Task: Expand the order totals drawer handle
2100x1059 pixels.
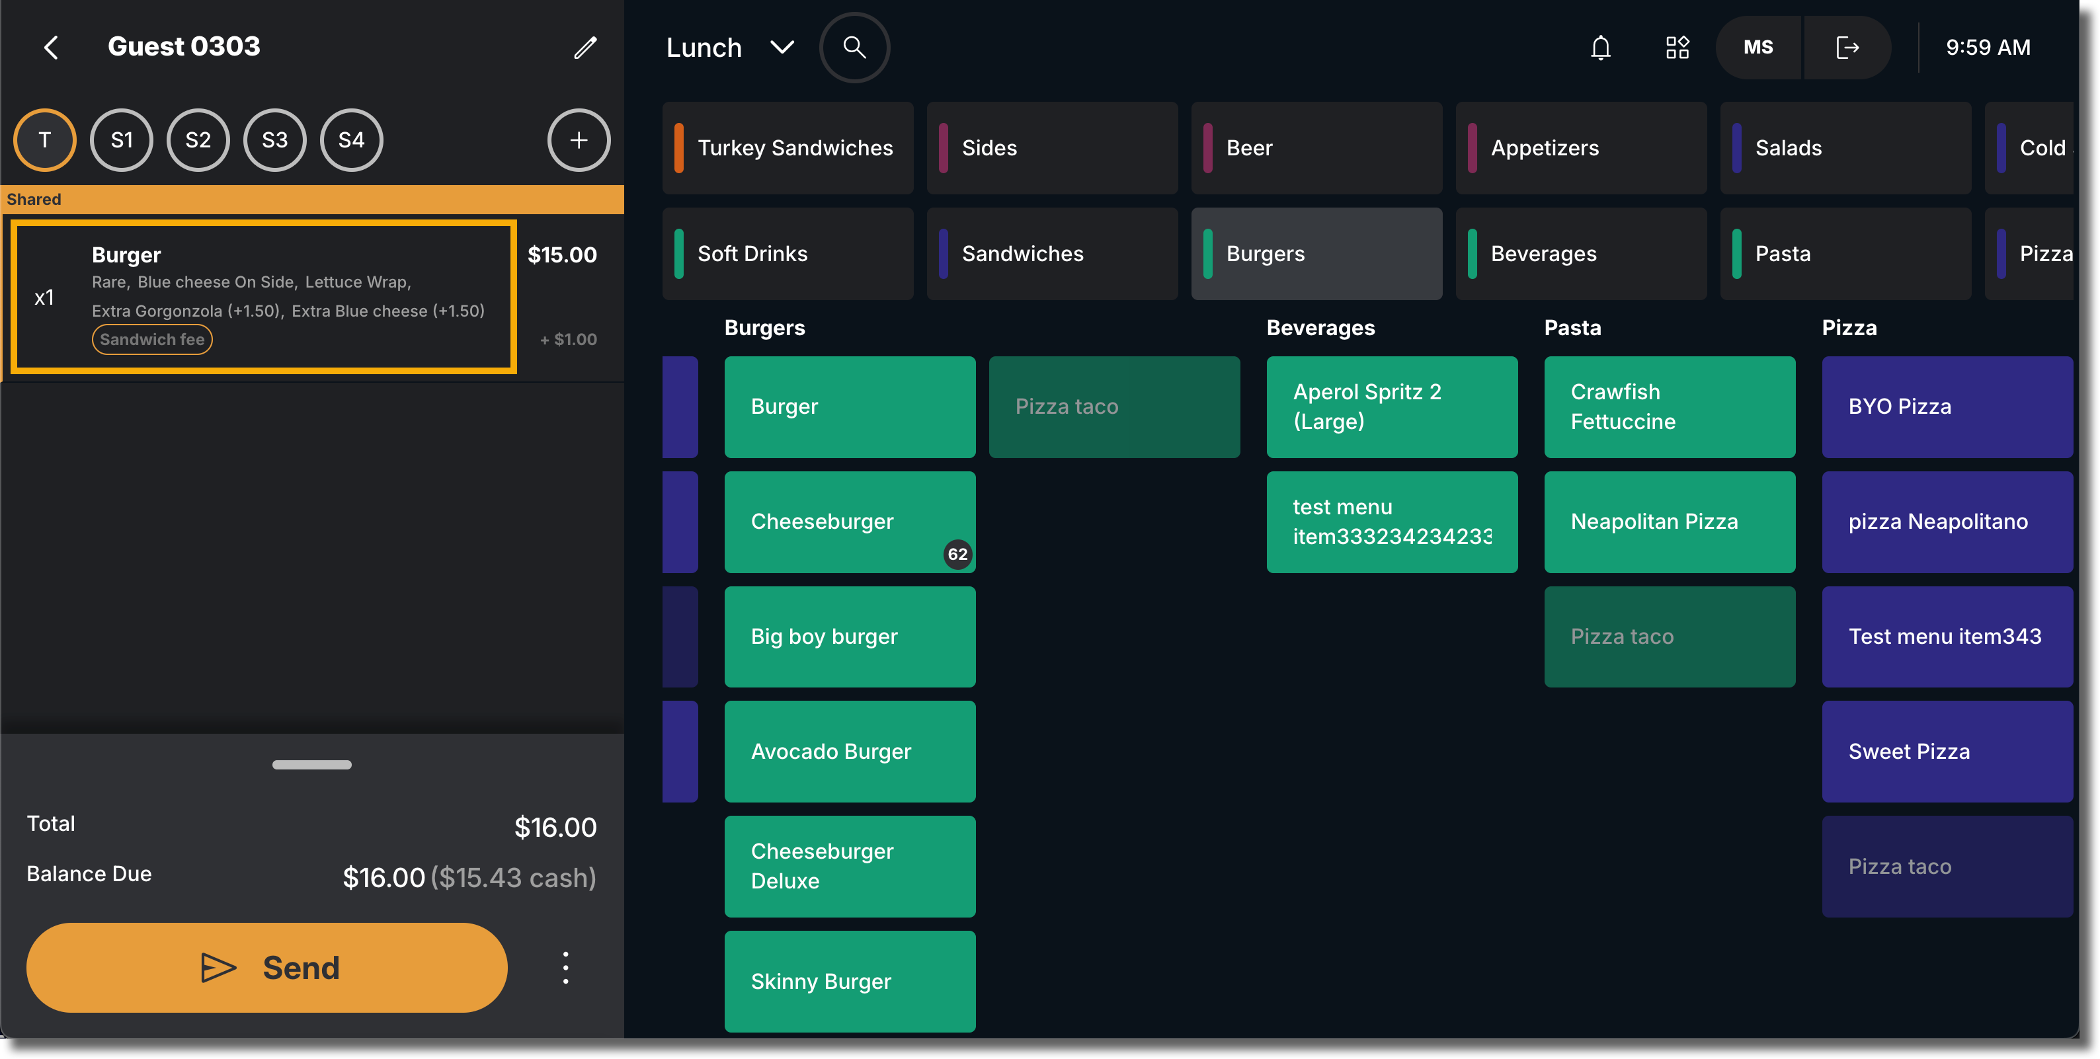Action: [x=312, y=765]
